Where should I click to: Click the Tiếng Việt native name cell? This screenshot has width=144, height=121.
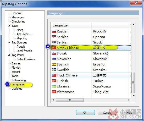click(101, 92)
